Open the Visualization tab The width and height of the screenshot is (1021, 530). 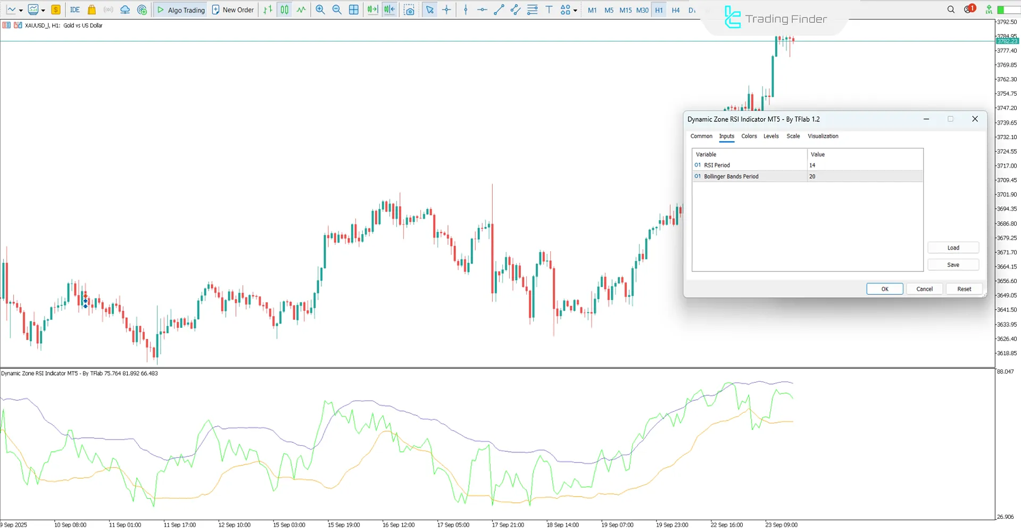tap(823, 136)
